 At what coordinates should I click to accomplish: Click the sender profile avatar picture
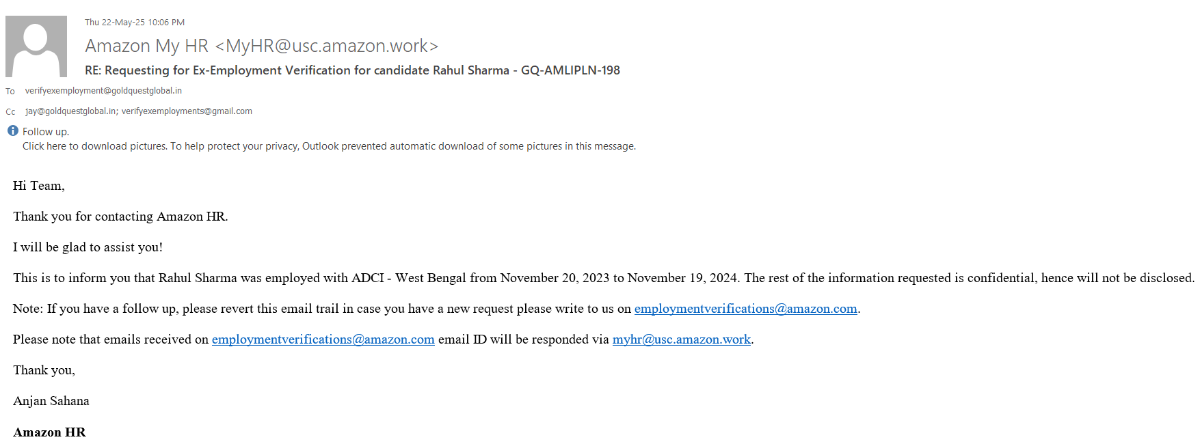point(36,46)
